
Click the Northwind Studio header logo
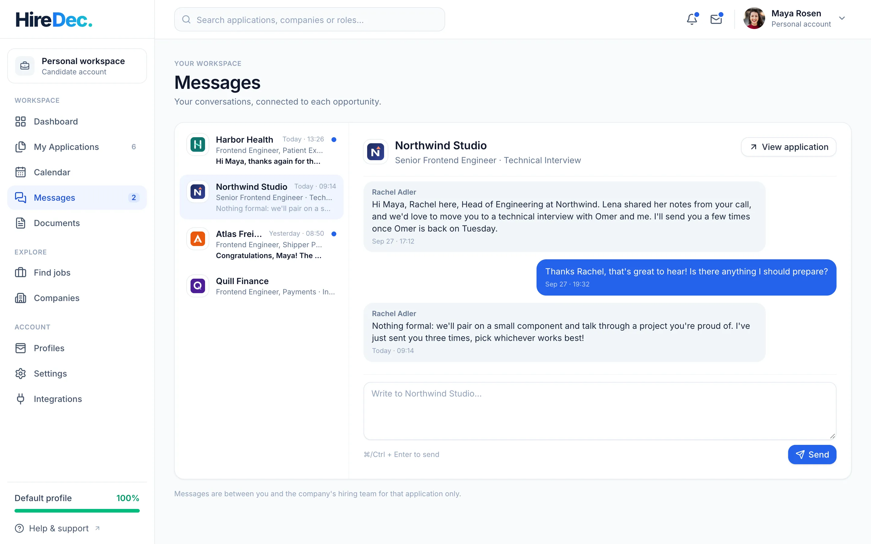(x=375, y=152)
